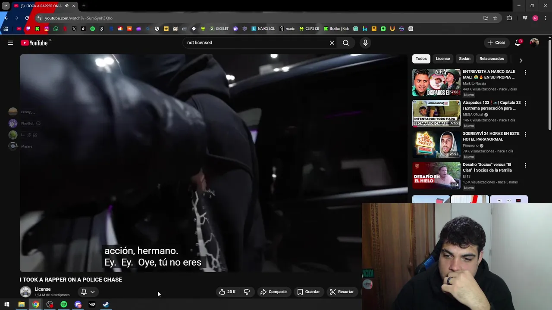Dislike the video
Screen dimensions: 552x310
pos(247,292)
